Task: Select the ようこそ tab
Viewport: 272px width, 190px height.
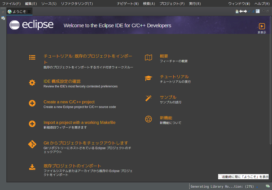Action: (19, 12)
